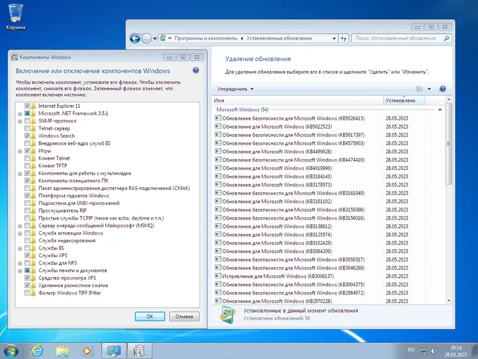Click the update icon for KB5026413
Image resolution: width=478 pixels, height=359 pixels.
(218, 118)
